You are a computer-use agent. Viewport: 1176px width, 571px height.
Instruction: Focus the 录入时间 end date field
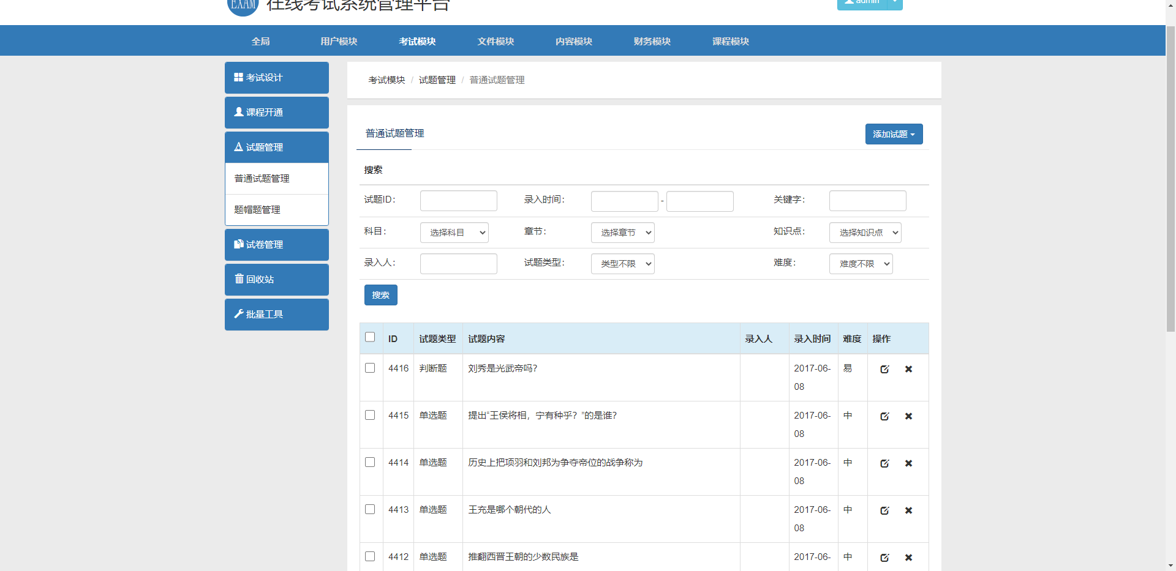pyautogui.click(x=699, y=201)
